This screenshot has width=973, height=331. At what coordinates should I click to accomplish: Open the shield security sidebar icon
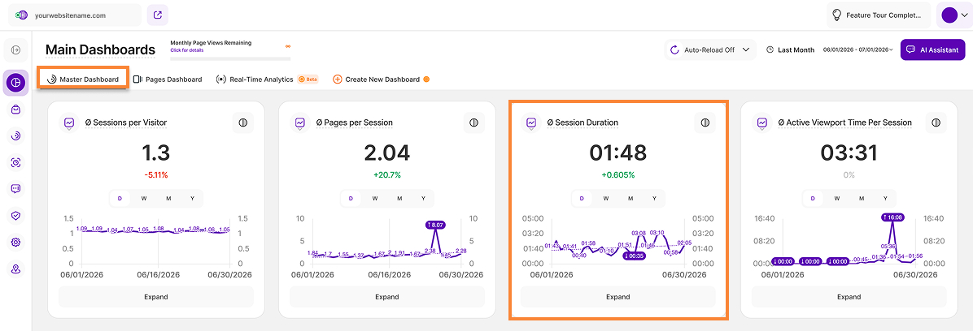pyautogui.click(x=15, y=215)
